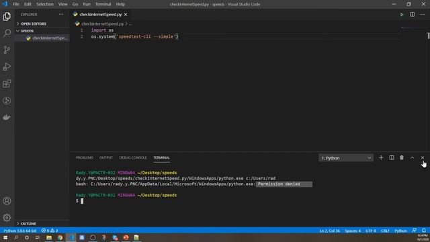Open the View menu
Viewport: 430px width, 242px height.
pyautogui.click(x=62, y=5)
